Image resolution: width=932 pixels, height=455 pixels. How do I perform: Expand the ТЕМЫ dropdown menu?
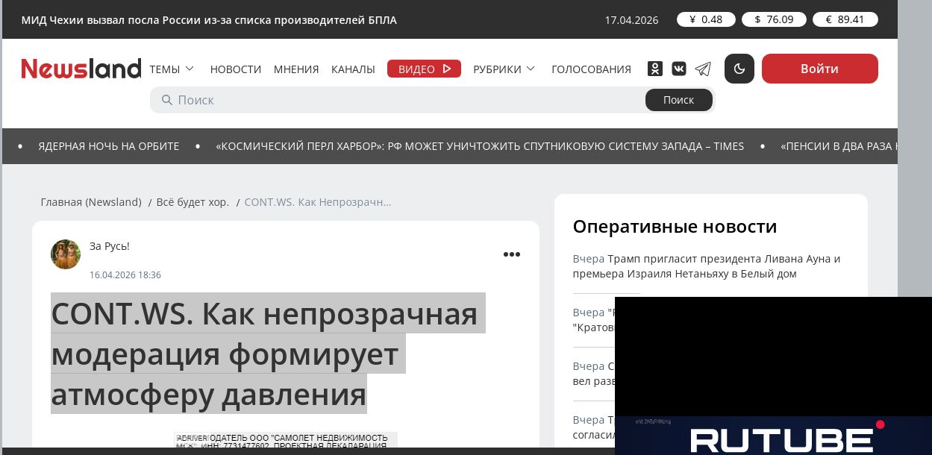tap(172, 69)
